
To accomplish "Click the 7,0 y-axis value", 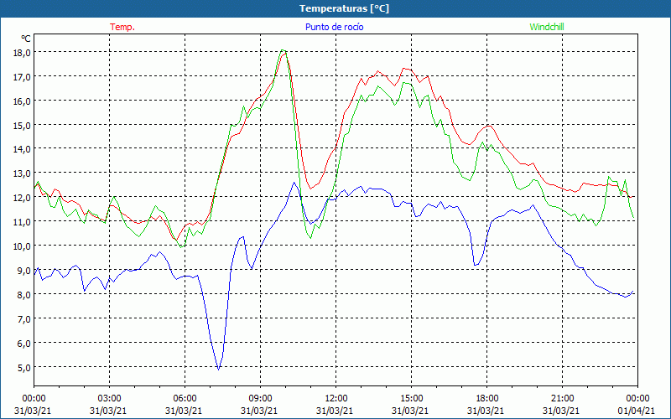I will 24,318.
